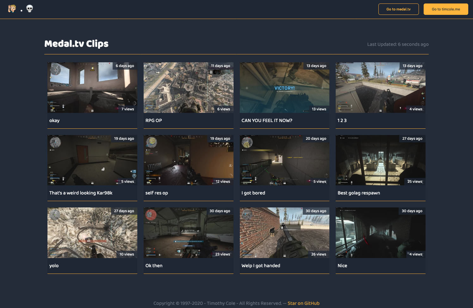Viewport: 473px width, 308px height.
Task: Click the 'RPG OP' clip title
Action: coord(154,120)
